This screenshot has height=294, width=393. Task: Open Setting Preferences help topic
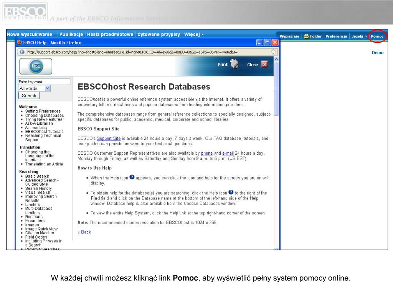(x=43, y=111)
